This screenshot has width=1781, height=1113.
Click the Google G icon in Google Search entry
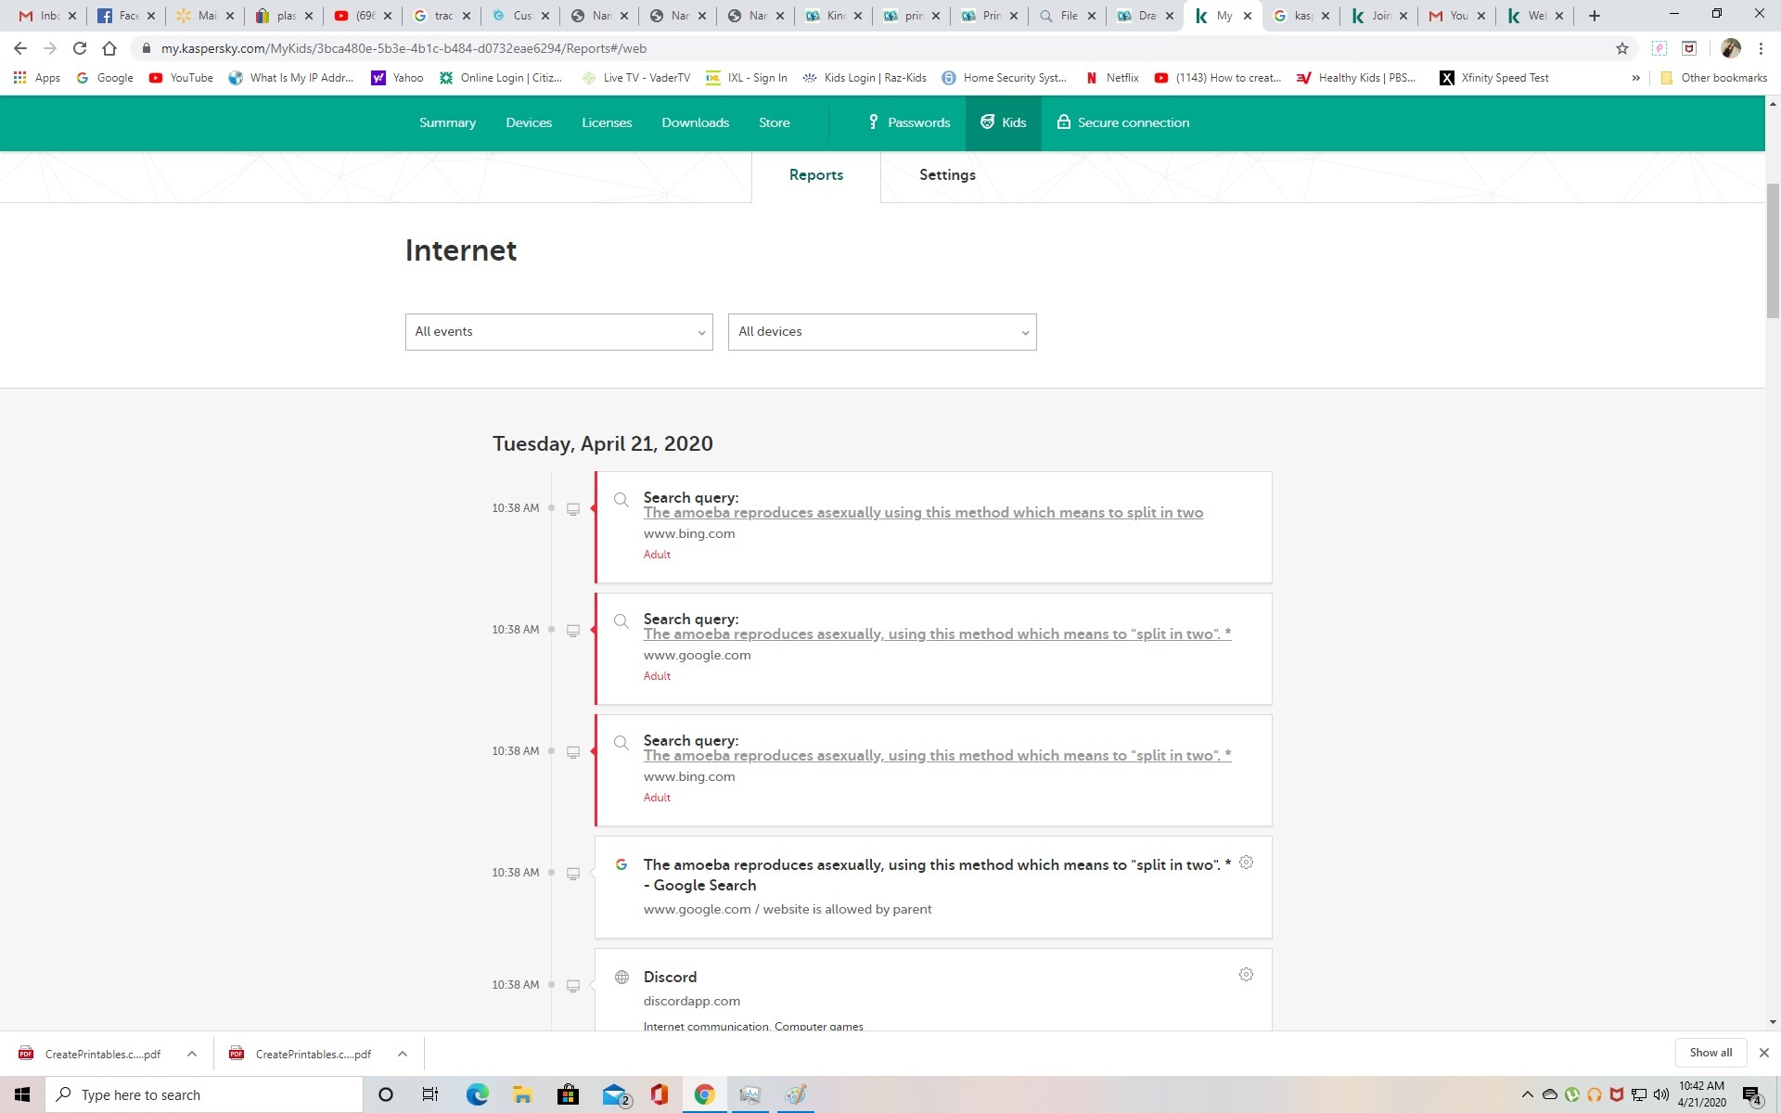(x=621, y=864)
